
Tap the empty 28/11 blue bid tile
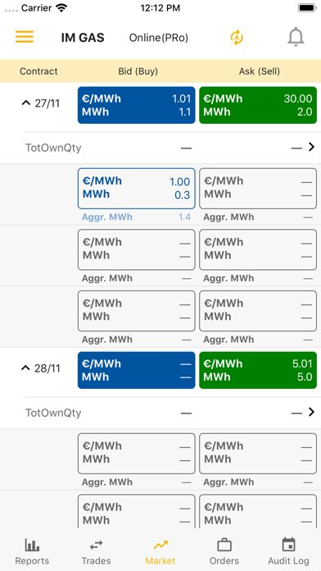[x=136, y=370]
